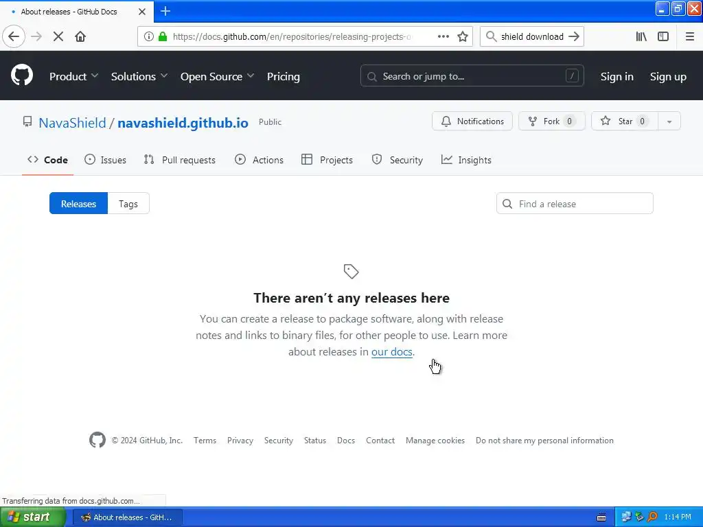Viewport: 703px width, 527px height.
Task: Click the on-screen keyboard icon in taskbar
Action: coord(601,517)
